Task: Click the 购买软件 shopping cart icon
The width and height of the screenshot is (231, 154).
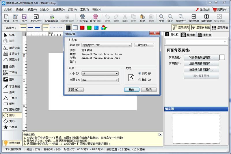Action: (220, 10)
